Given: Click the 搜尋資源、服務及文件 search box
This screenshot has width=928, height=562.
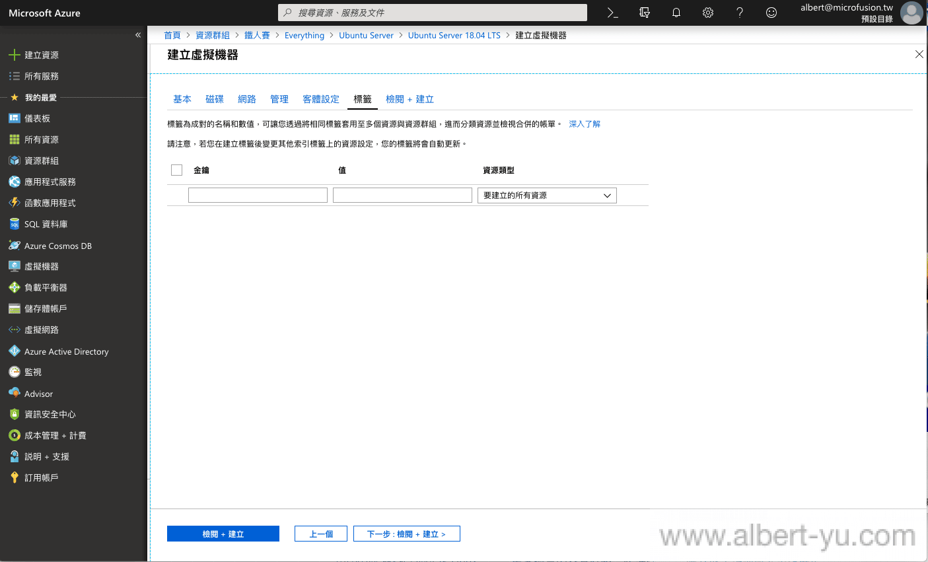Looking at the screenshot, I should click(433, 13).
